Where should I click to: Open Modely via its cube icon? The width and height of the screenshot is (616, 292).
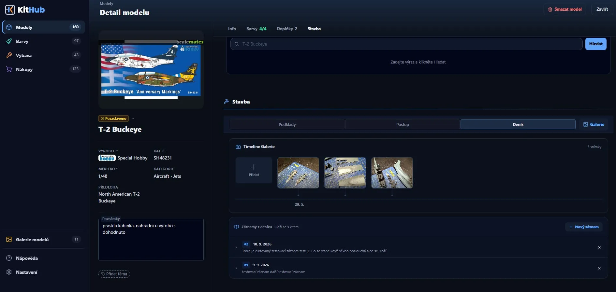9,27
